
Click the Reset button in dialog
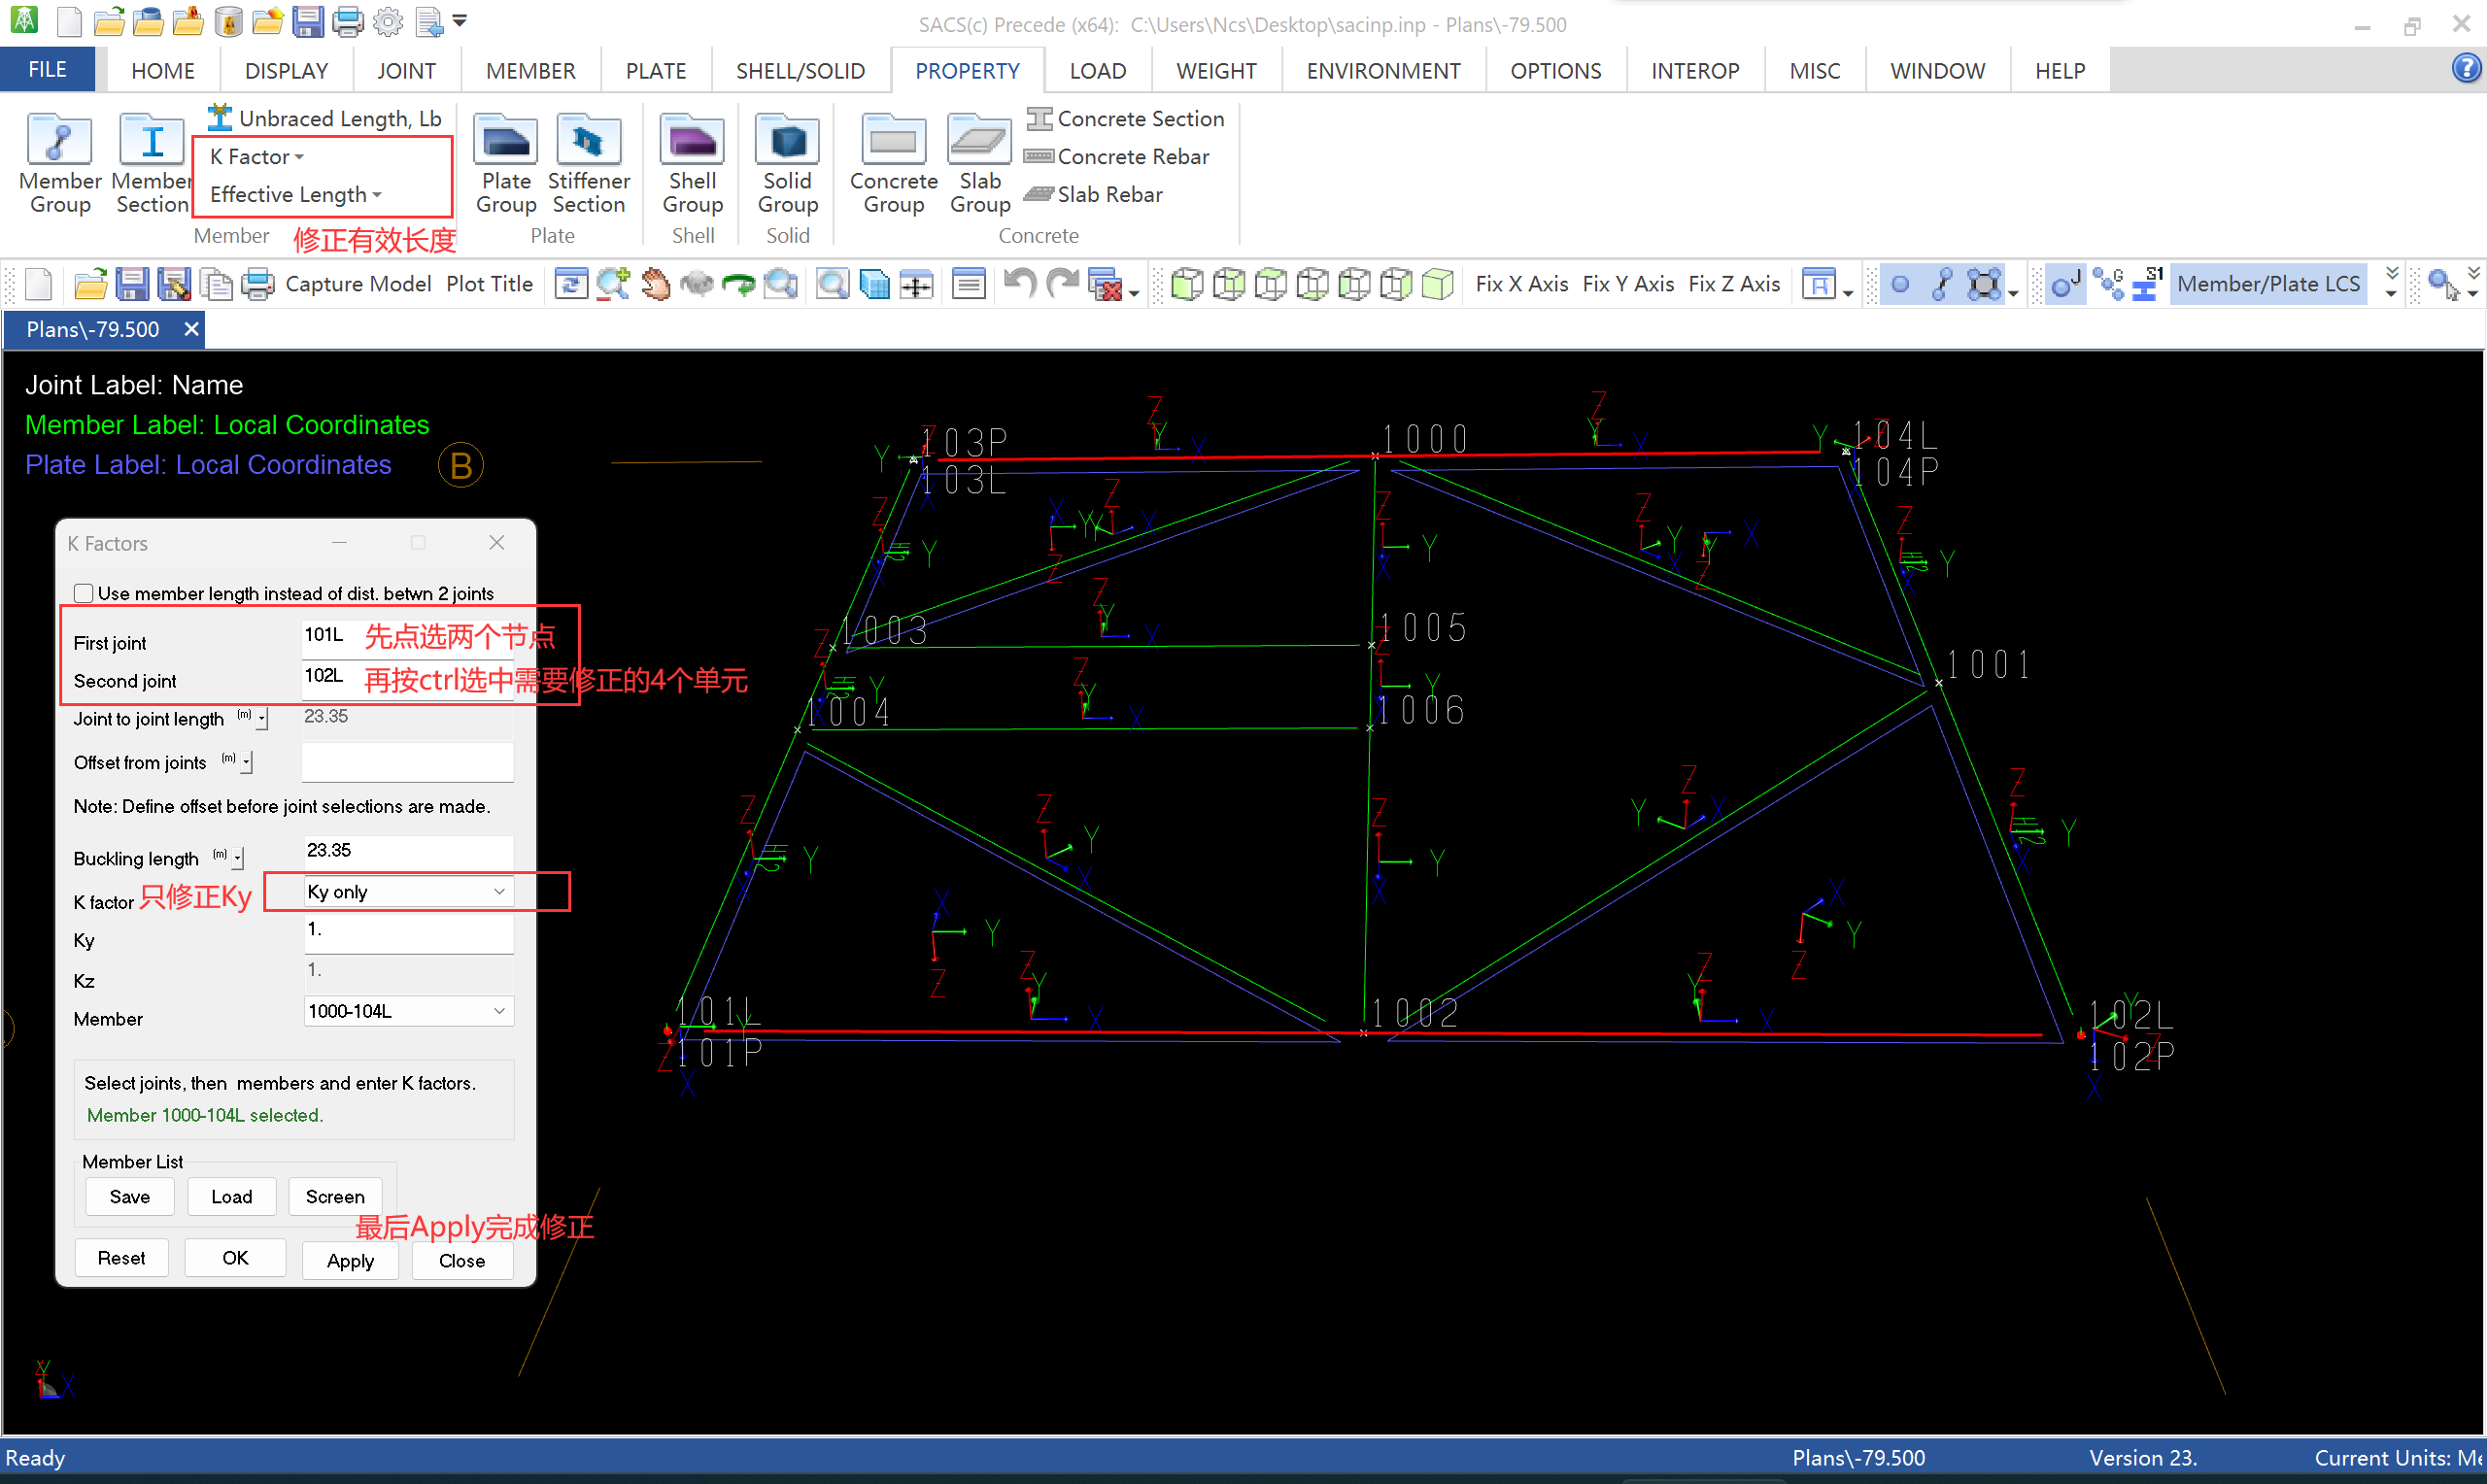point(121,1258)
